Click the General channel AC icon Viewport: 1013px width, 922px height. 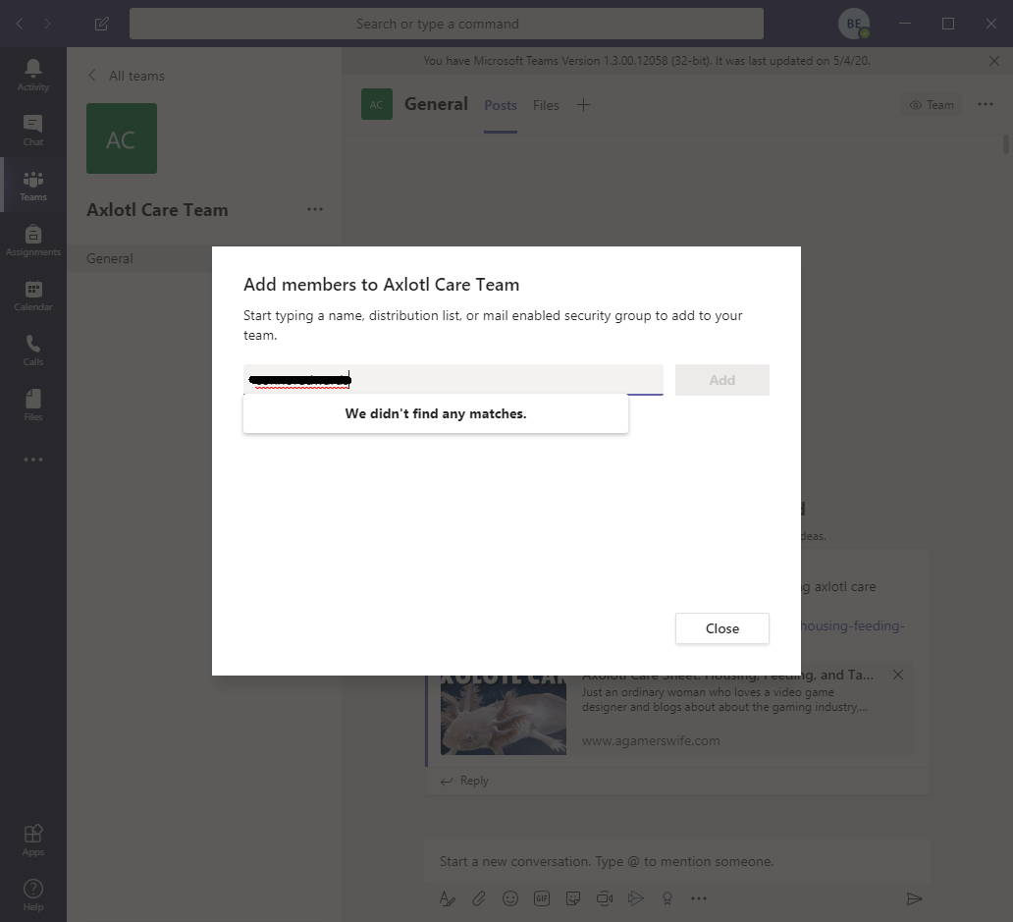tap(377, 104)
